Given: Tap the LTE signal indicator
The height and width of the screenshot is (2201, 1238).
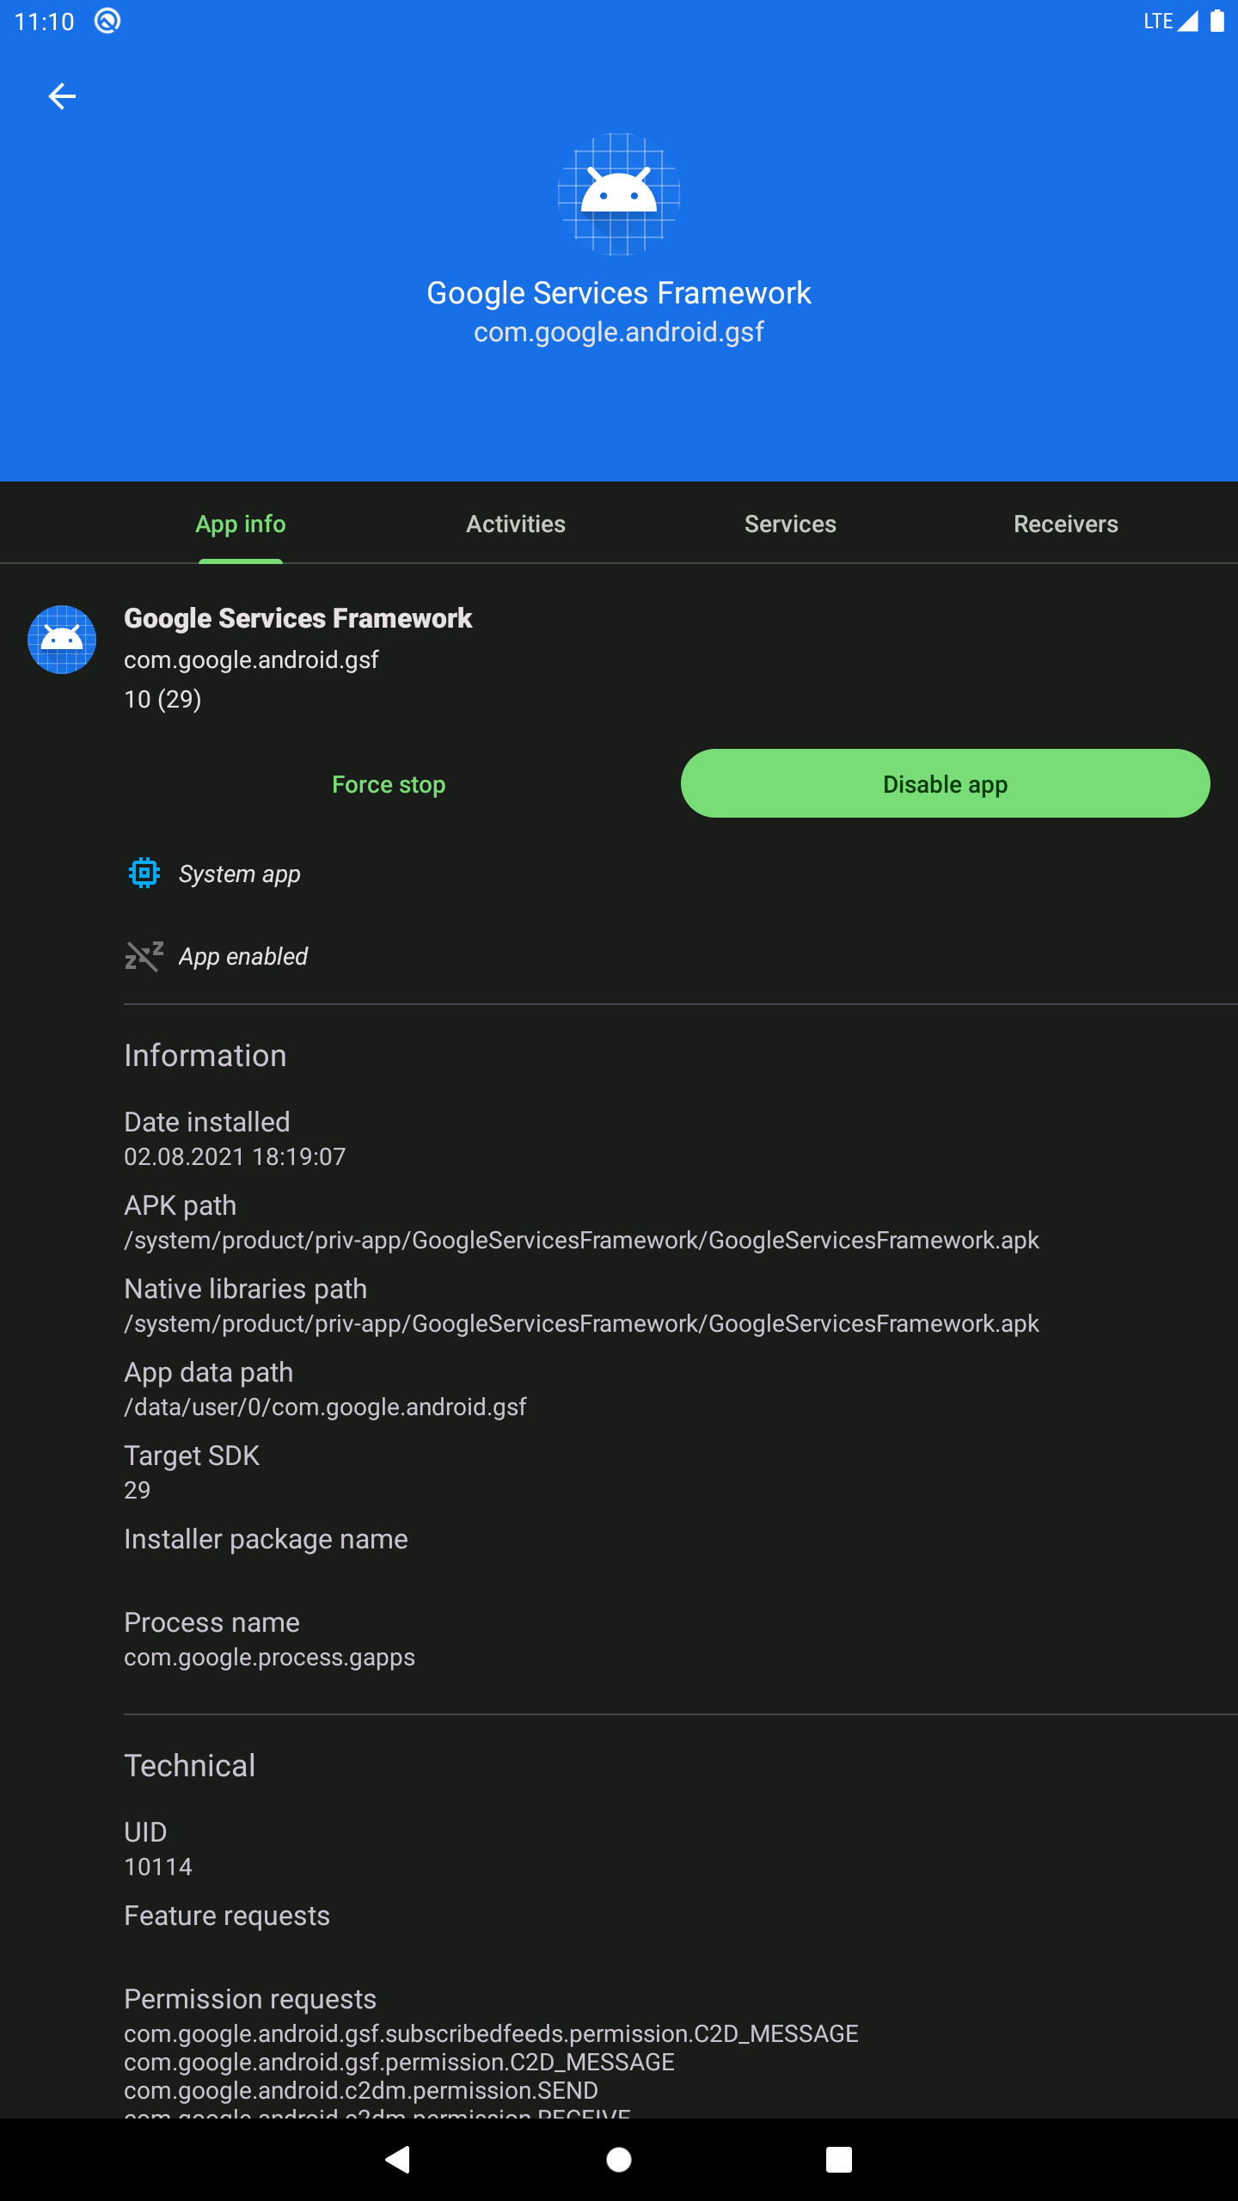Looking at the screenshot, I should click(1170, 21).
